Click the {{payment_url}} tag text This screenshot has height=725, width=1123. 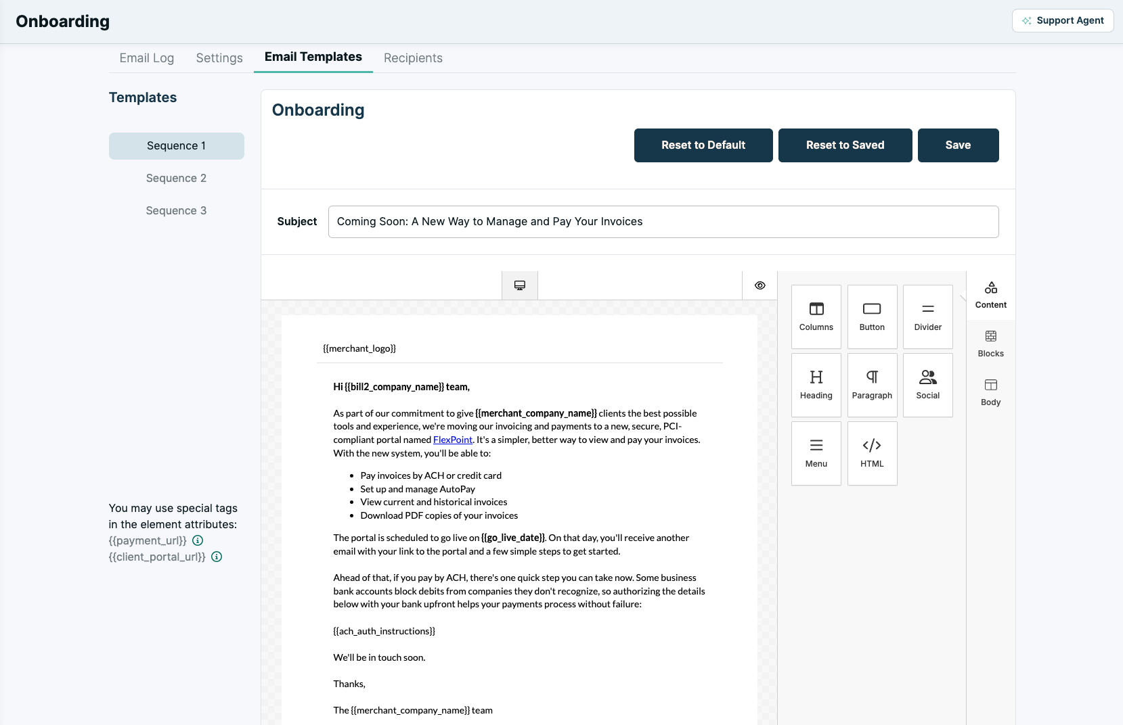pyautogui.click(x=148, y=540)
